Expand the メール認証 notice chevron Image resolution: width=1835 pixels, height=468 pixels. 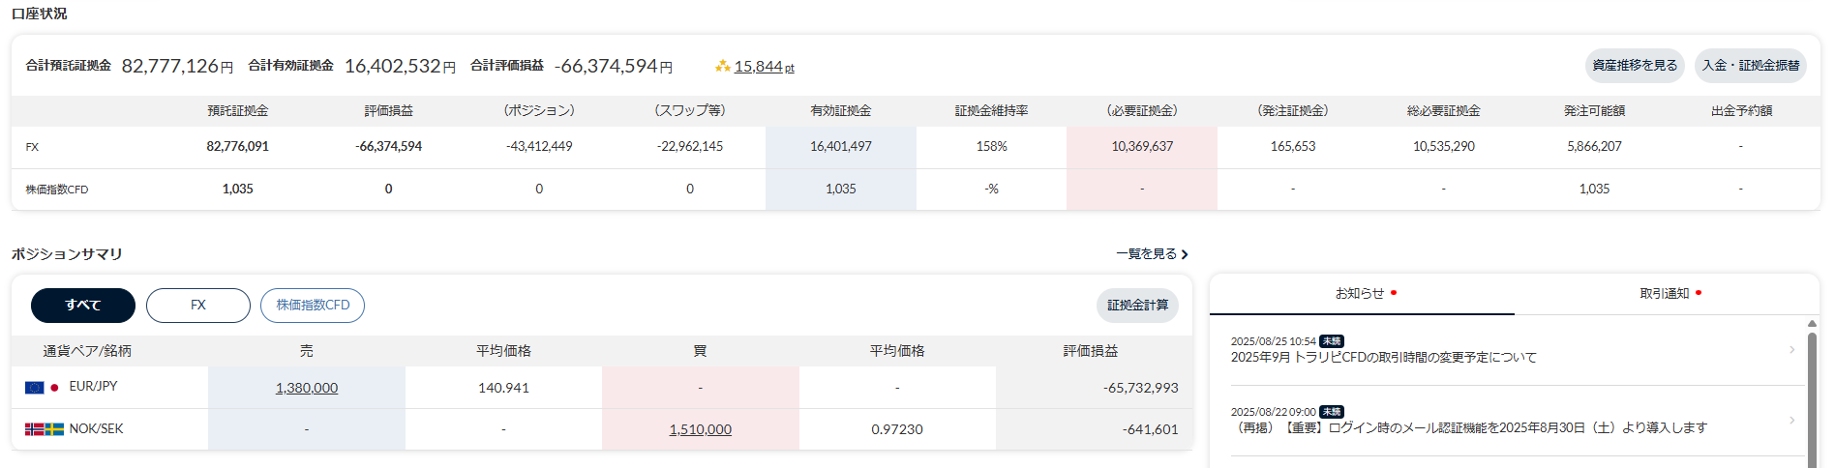(1791, 421)
